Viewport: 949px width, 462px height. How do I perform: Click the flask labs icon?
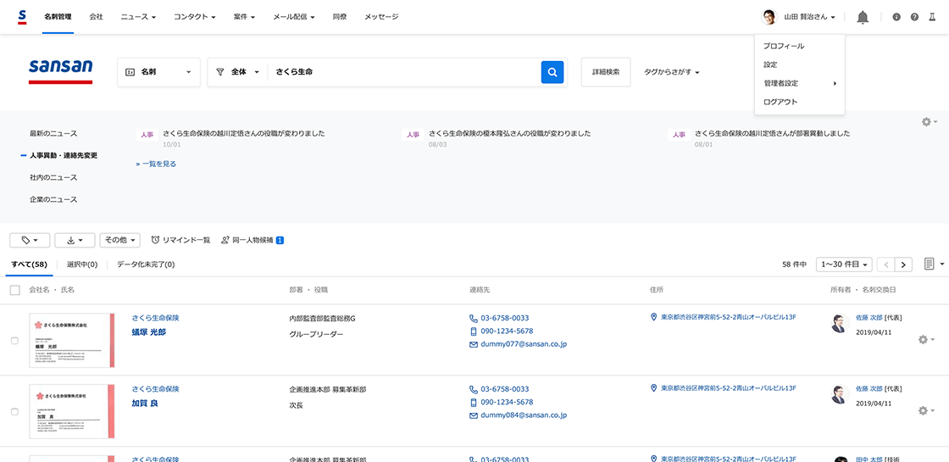(931, 17)
